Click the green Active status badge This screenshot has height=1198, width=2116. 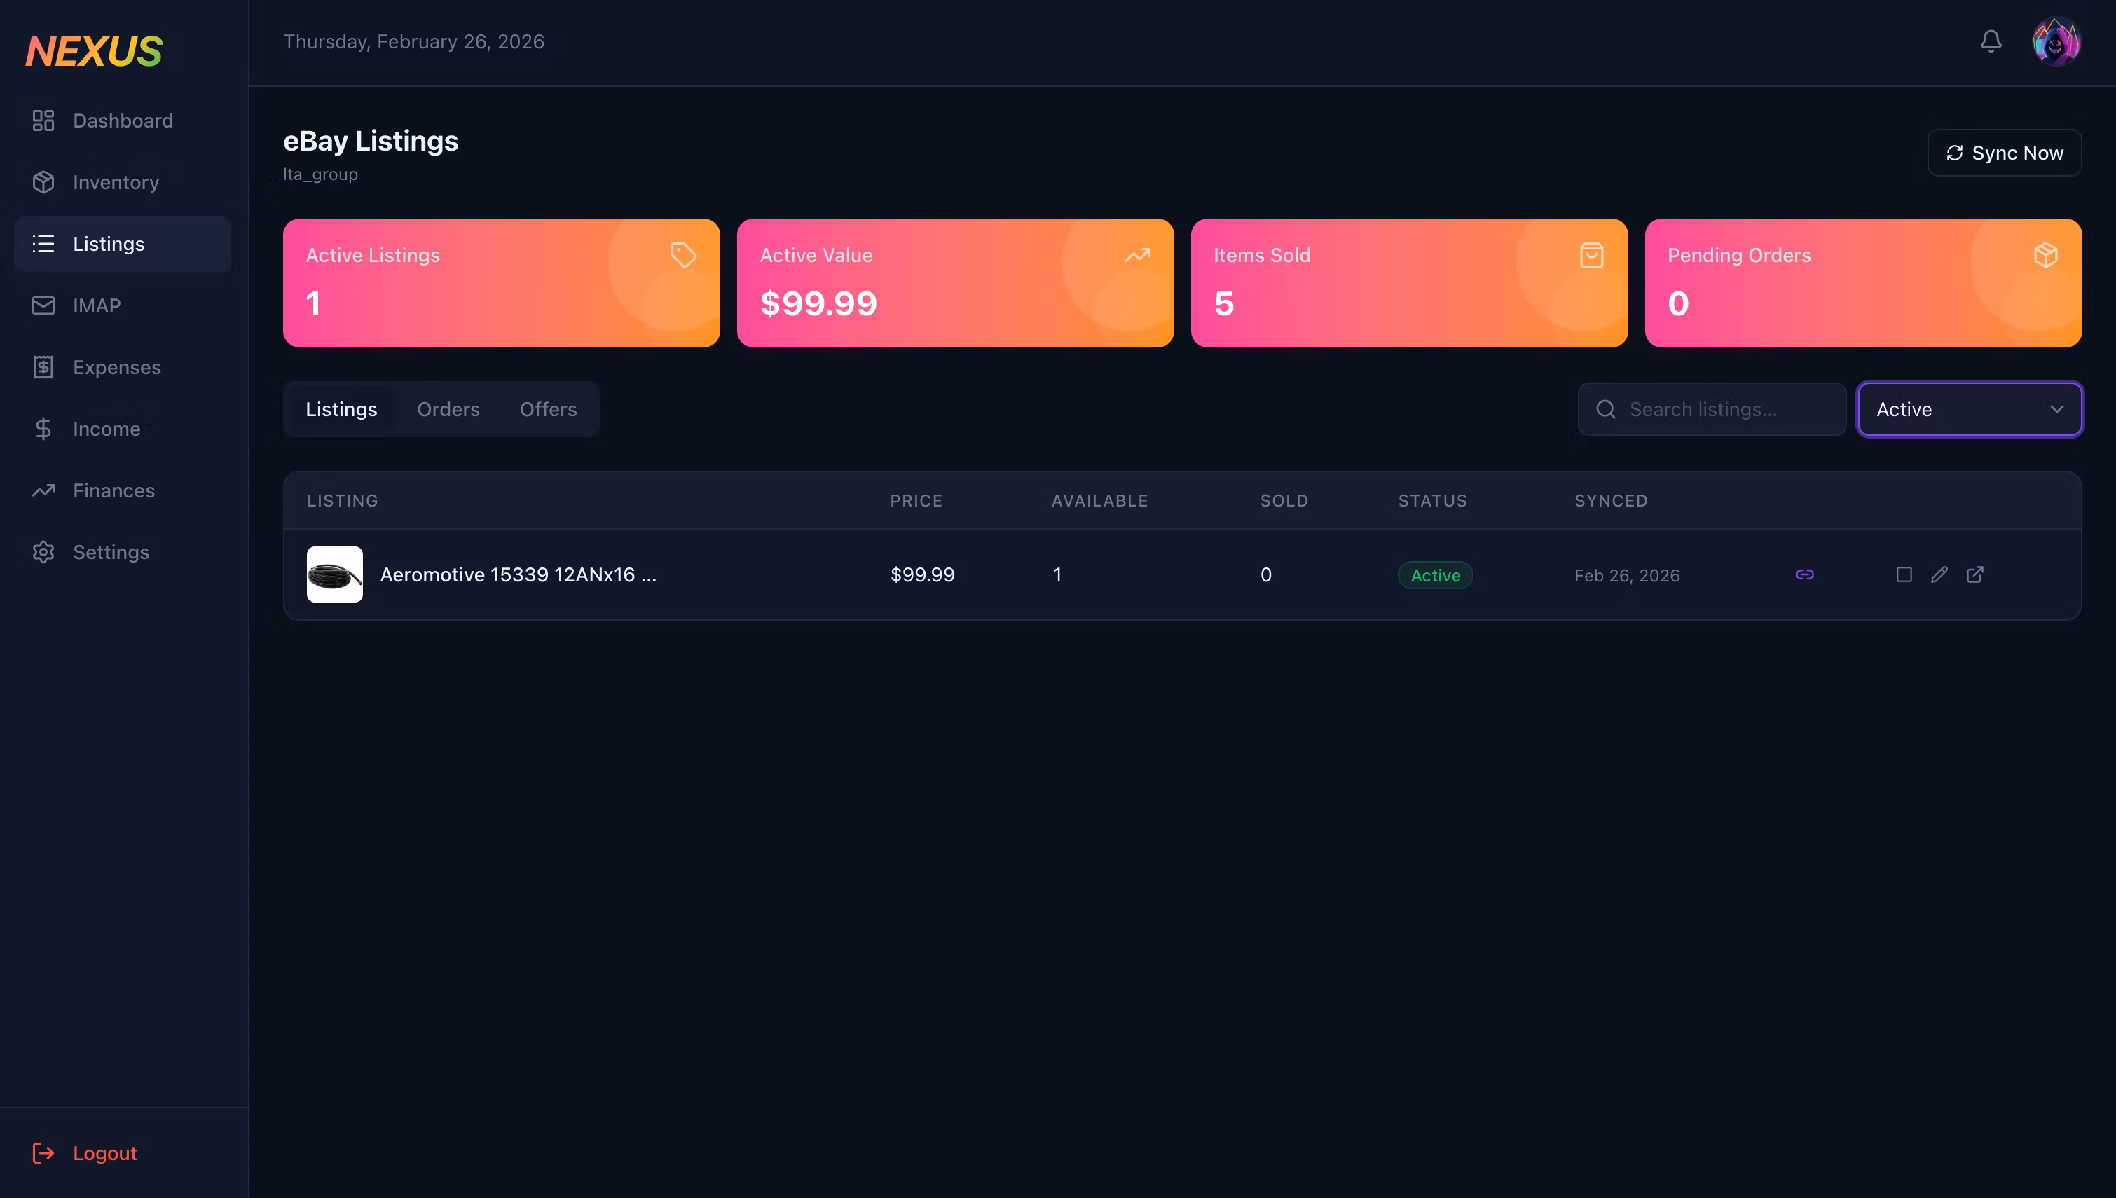[x=1435, y=575]
